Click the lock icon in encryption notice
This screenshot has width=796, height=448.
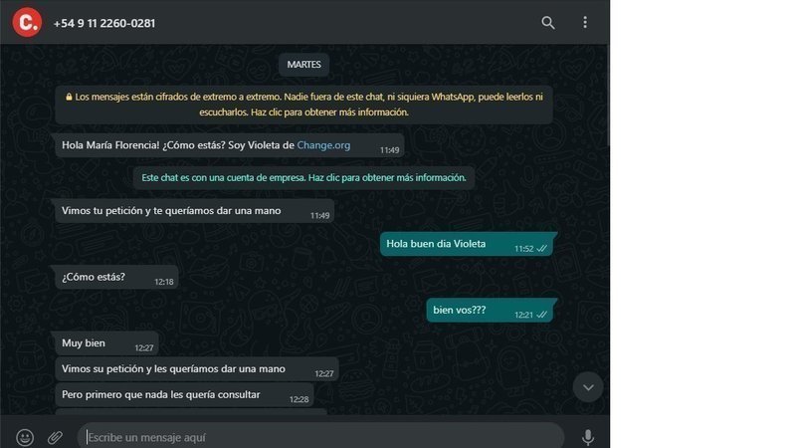coord(69,97)
